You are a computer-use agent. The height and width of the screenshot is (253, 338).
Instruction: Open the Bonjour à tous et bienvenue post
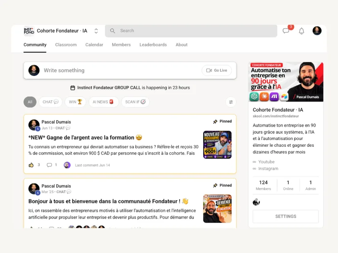109,202
